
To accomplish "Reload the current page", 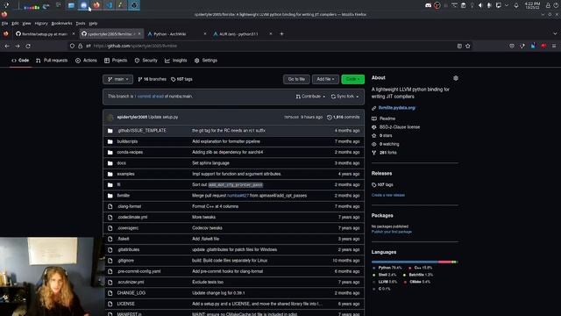I will coord(28,46).
